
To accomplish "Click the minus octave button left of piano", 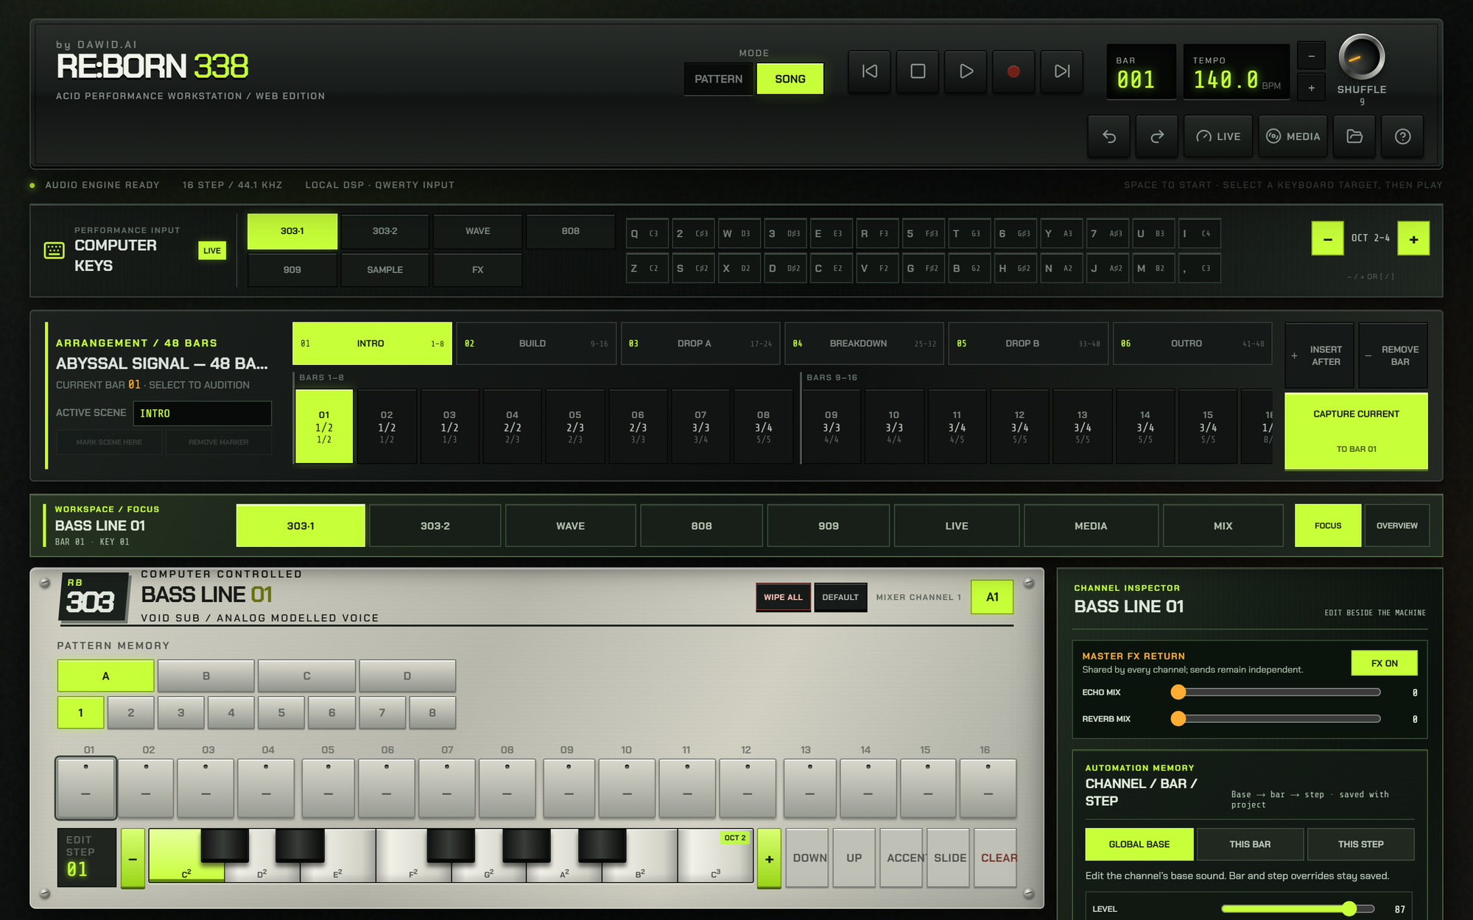I will tap(133, 858).
